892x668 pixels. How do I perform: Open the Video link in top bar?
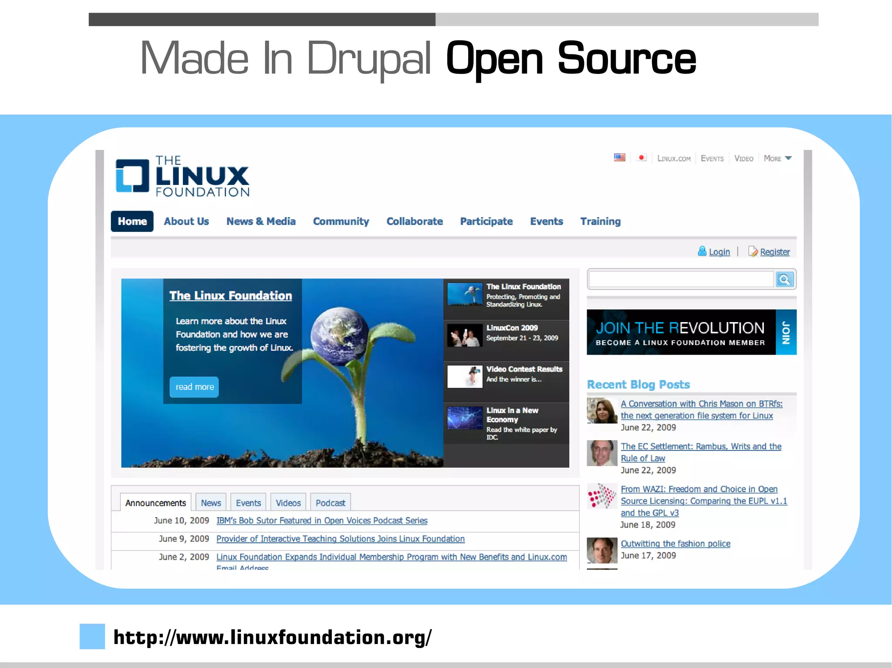[743, 158]
